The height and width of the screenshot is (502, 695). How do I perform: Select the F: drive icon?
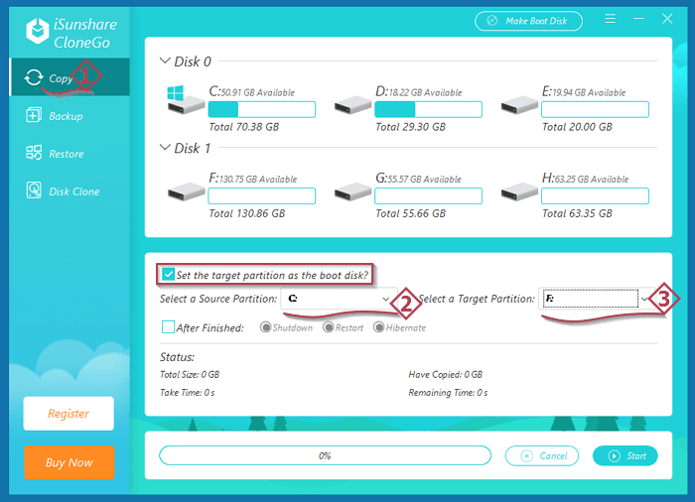coord(187,191)
